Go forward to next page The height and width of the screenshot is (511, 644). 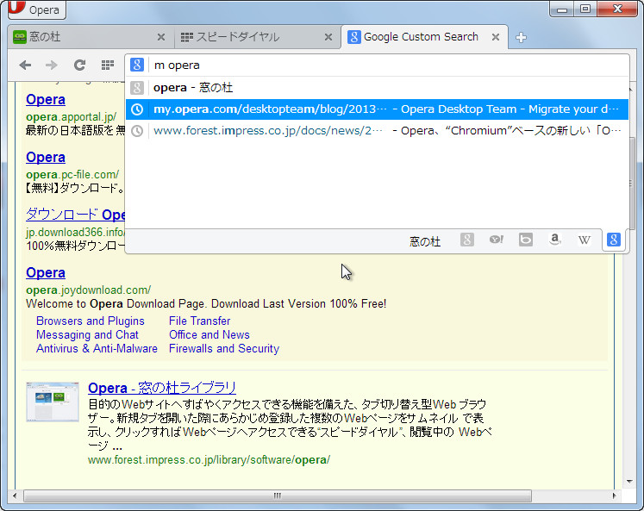(52, 65)
